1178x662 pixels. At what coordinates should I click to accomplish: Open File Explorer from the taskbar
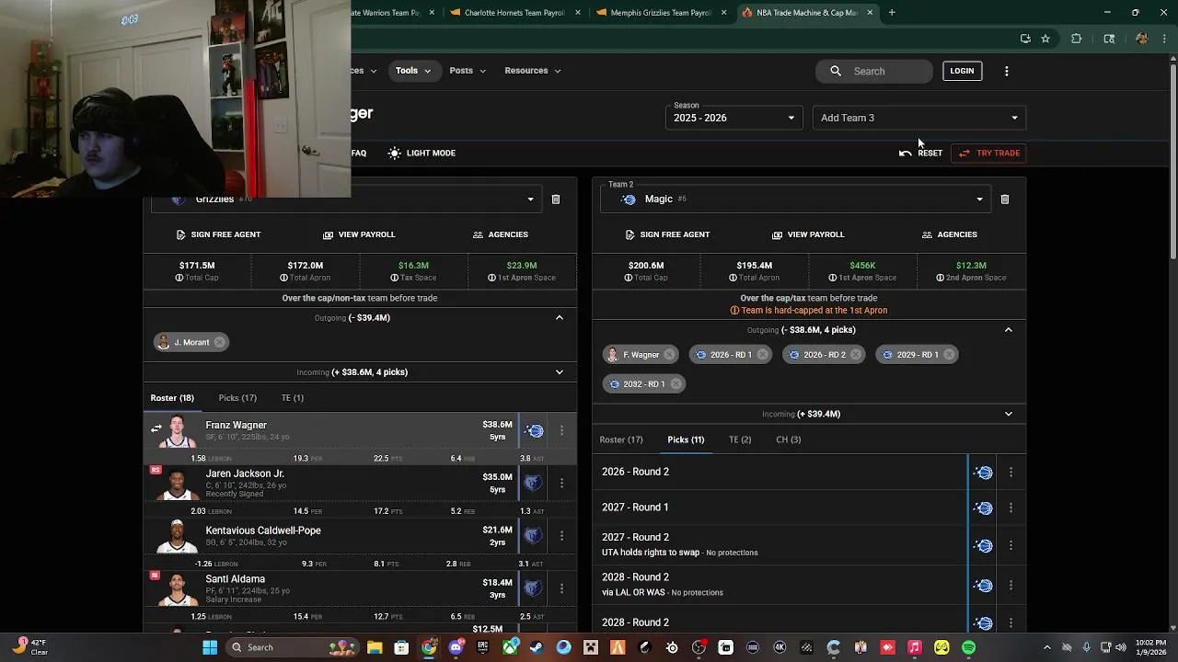tap(375, 647)
